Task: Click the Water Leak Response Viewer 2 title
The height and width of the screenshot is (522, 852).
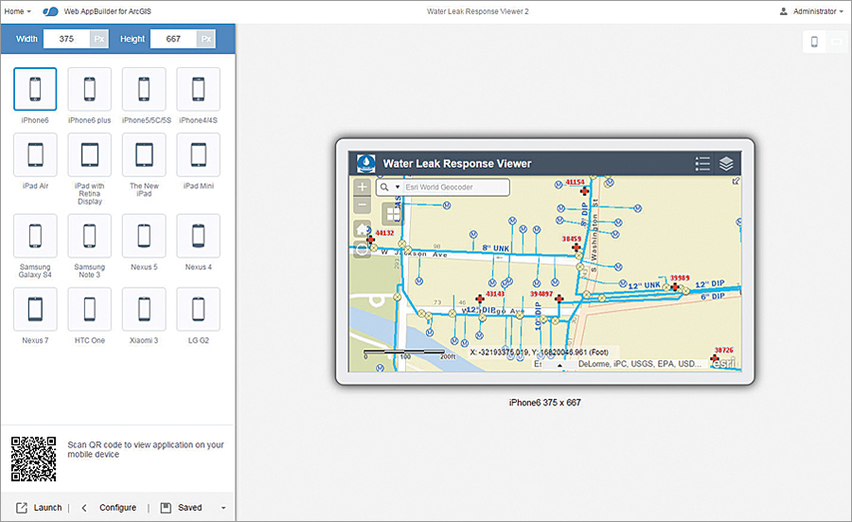Action: click(478, 11)
